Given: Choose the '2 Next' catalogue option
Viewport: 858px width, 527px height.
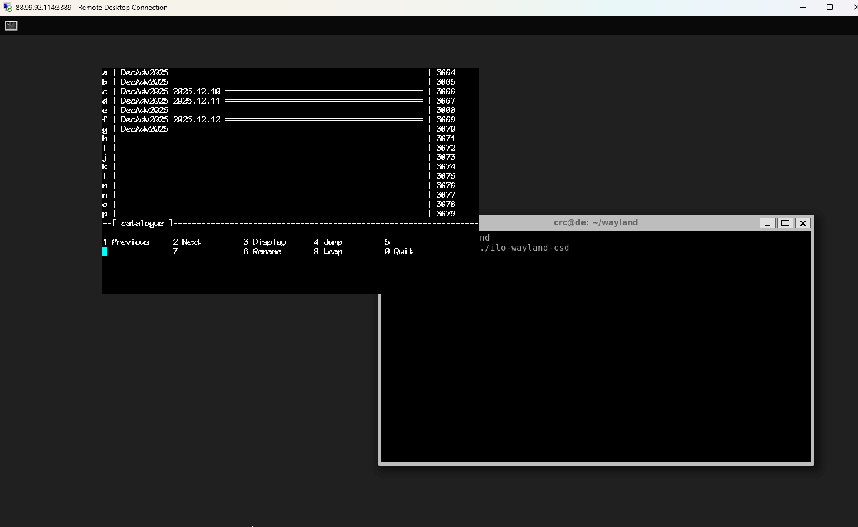Looking at the screenshot, I should [187, 242].
